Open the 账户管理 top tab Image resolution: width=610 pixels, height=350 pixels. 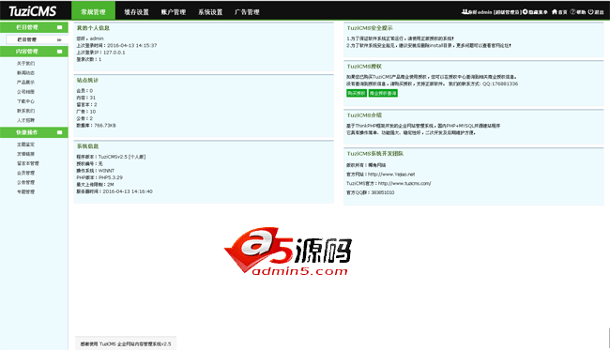pos(174,12)
